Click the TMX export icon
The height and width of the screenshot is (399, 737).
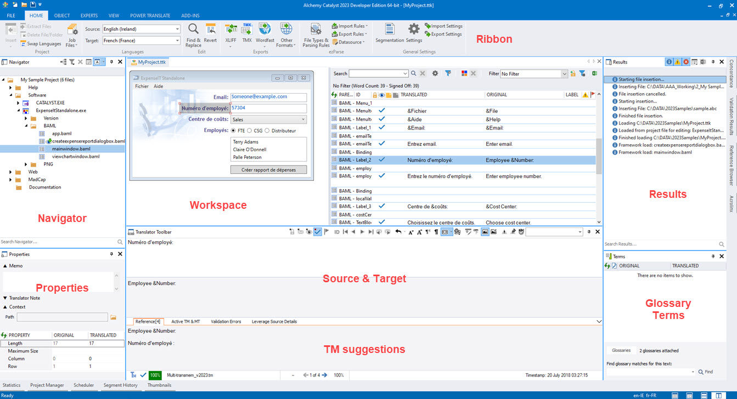click(247, 33)
